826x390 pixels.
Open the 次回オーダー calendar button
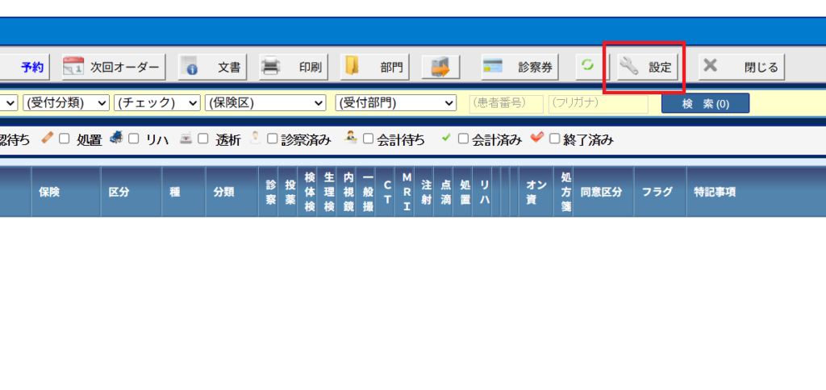point(114,68)
